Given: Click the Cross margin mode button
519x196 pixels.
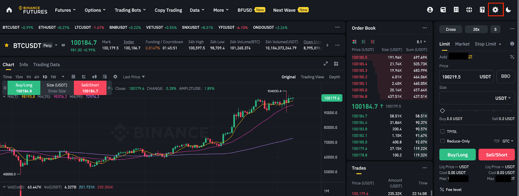Looking at the screenshot, I should pyautogui.click(x=451, y=29).
